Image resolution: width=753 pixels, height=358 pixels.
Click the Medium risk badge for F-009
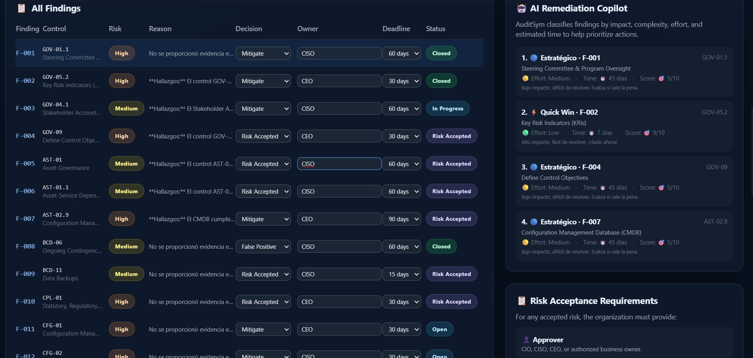[126, 274]
